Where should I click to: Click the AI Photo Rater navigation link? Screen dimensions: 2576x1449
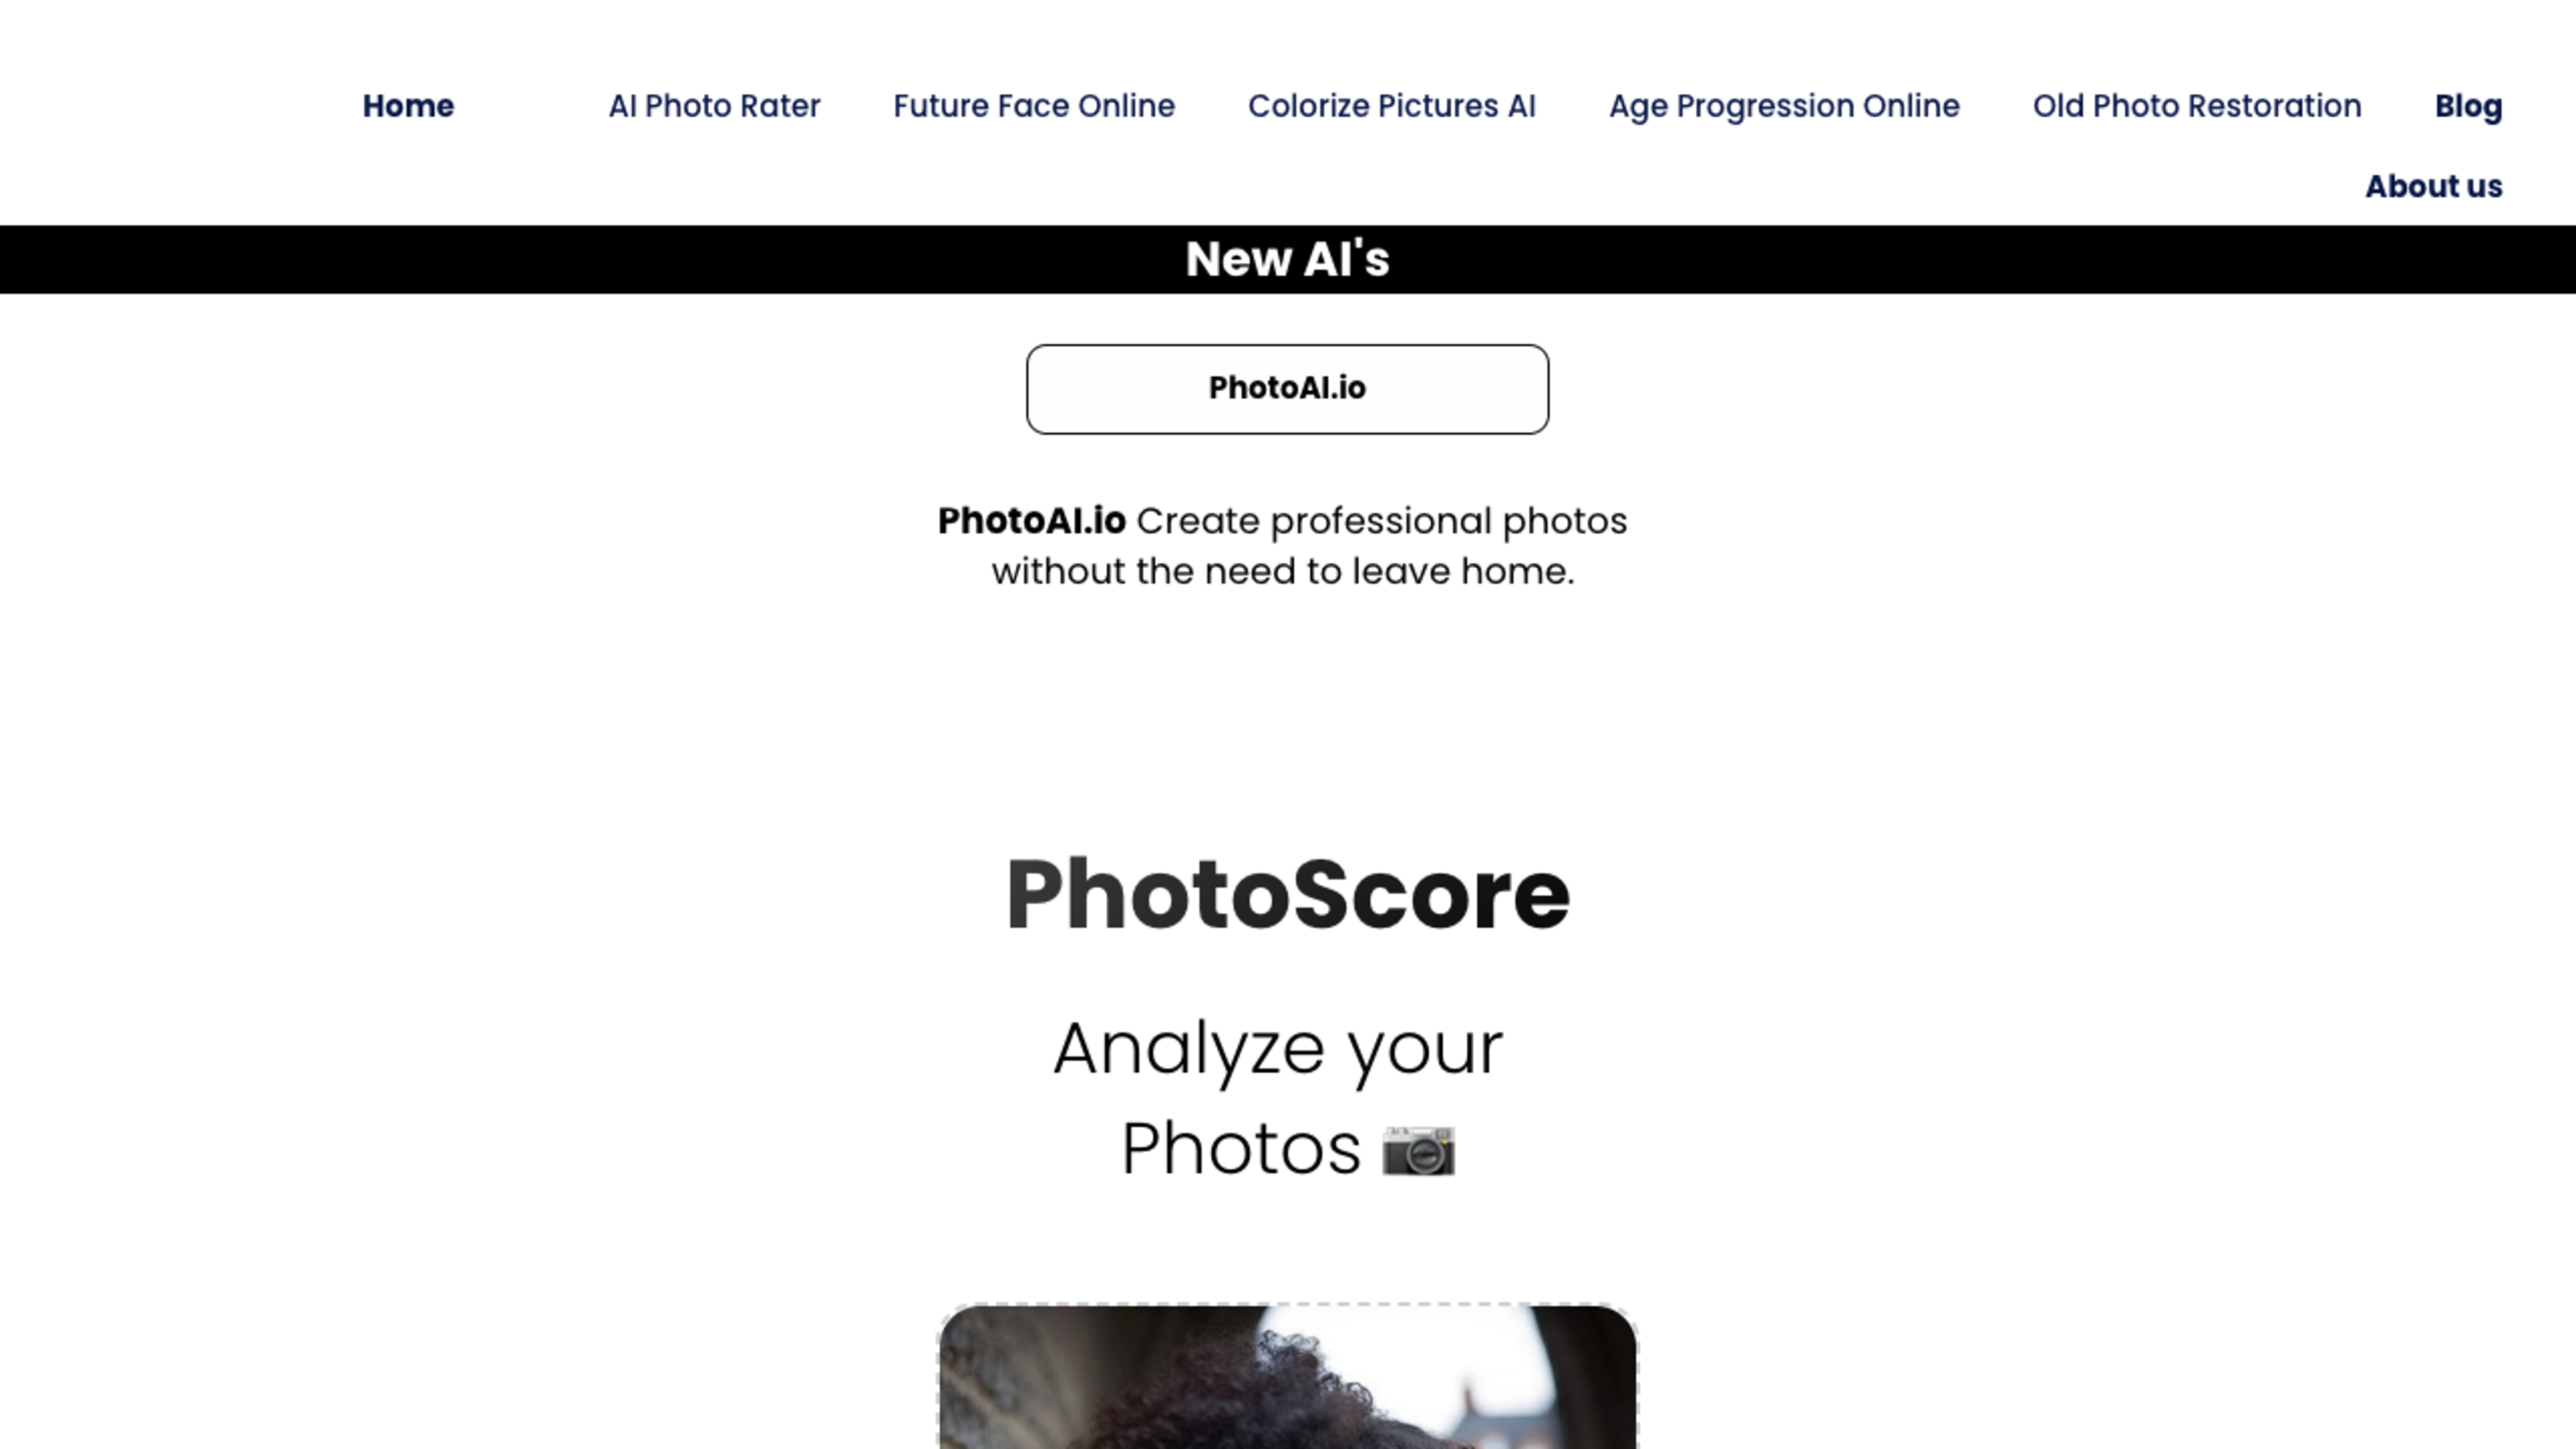pos(713,106)
